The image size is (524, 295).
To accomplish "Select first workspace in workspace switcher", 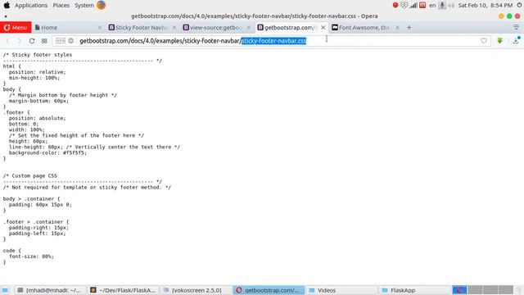I will point(459,290).
